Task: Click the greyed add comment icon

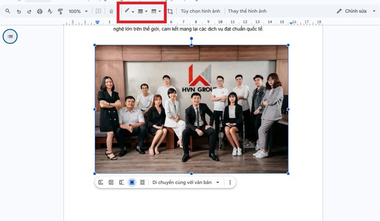Action: pos(98,11)
